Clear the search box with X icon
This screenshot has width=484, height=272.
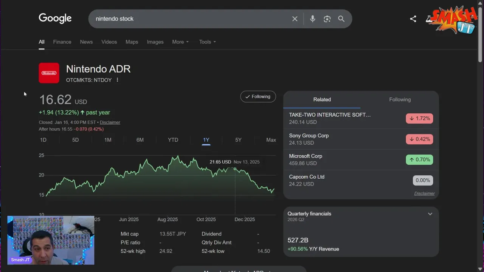tap(295, 19)
